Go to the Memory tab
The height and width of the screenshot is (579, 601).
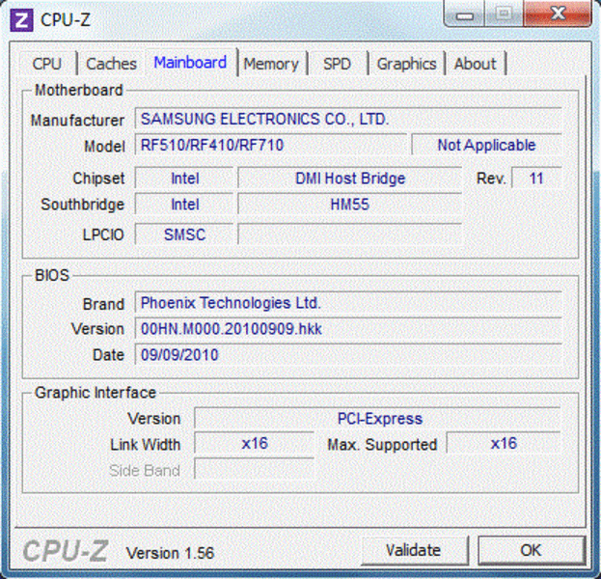[x=271, y=64]
